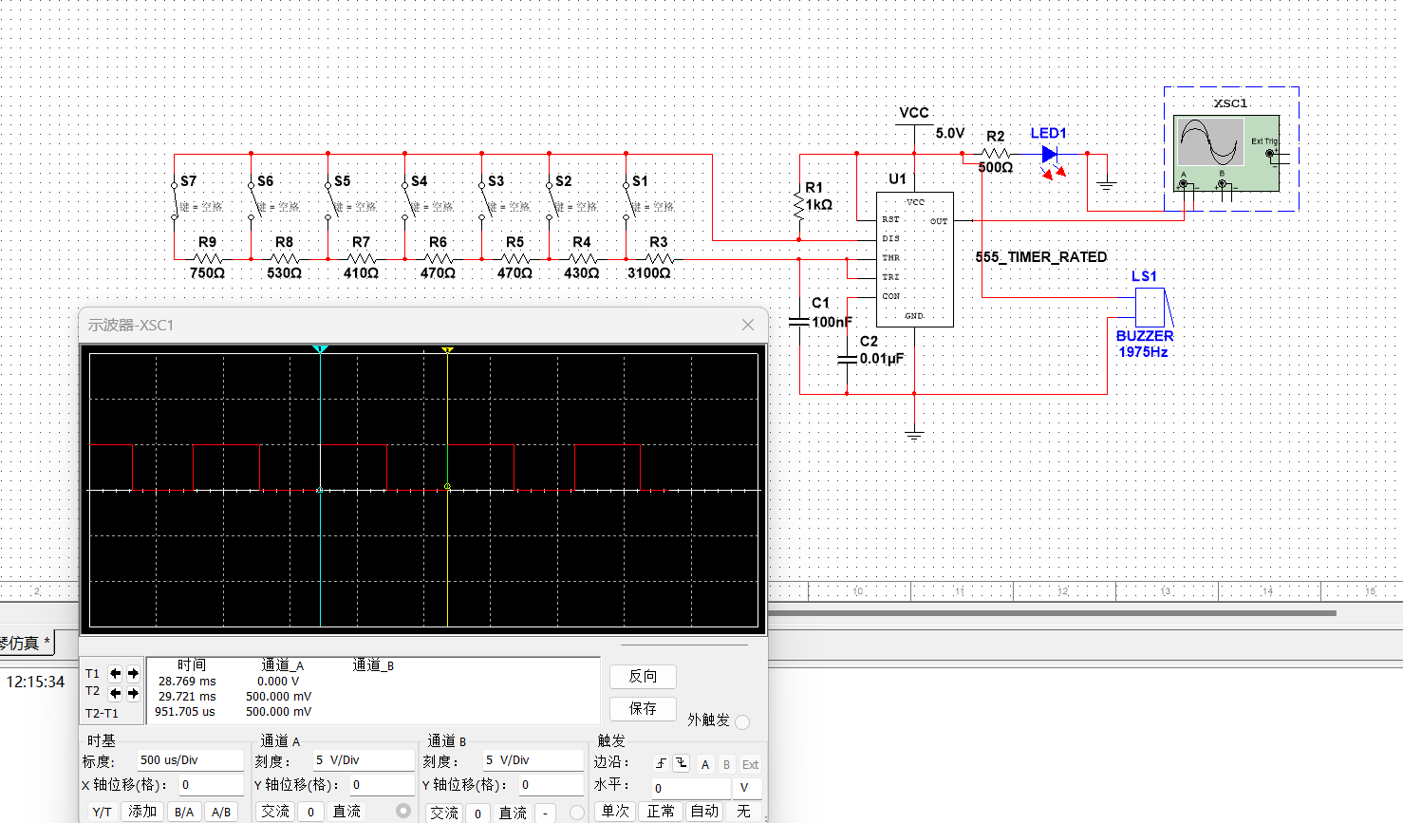Open the trigger level V unit dropdown
Image resolution: width=1403 pixels, height=823 pixels.
click(745, 788)
